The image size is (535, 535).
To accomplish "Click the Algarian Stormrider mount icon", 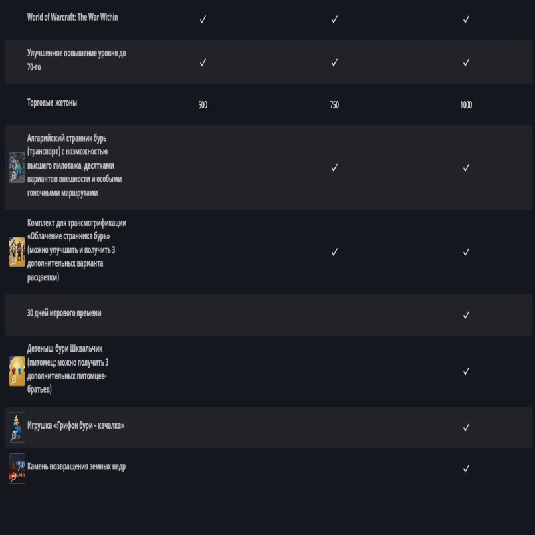I will (x=17, y=167).
